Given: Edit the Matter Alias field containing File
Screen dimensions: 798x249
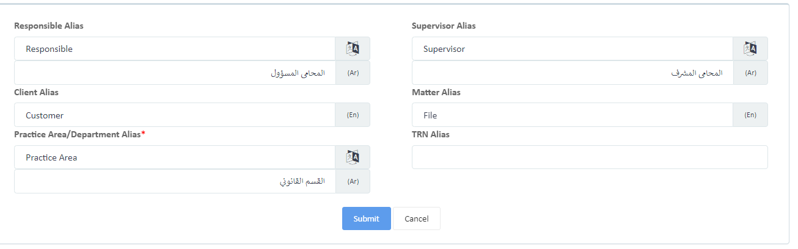Looking at the screenshot, I should [x=573, y=115].
